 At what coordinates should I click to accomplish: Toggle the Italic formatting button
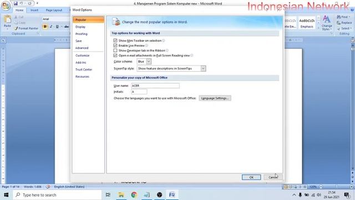51,27
